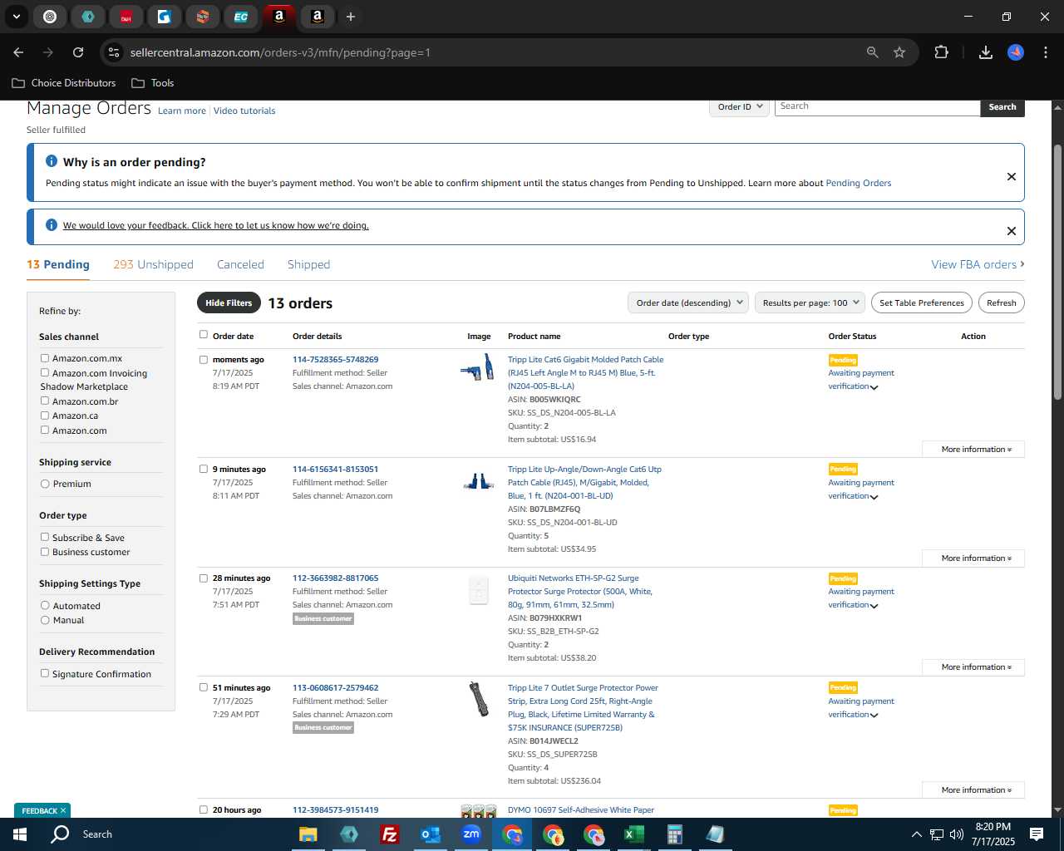Click the Search button for orders

(x=1002, y=107)
